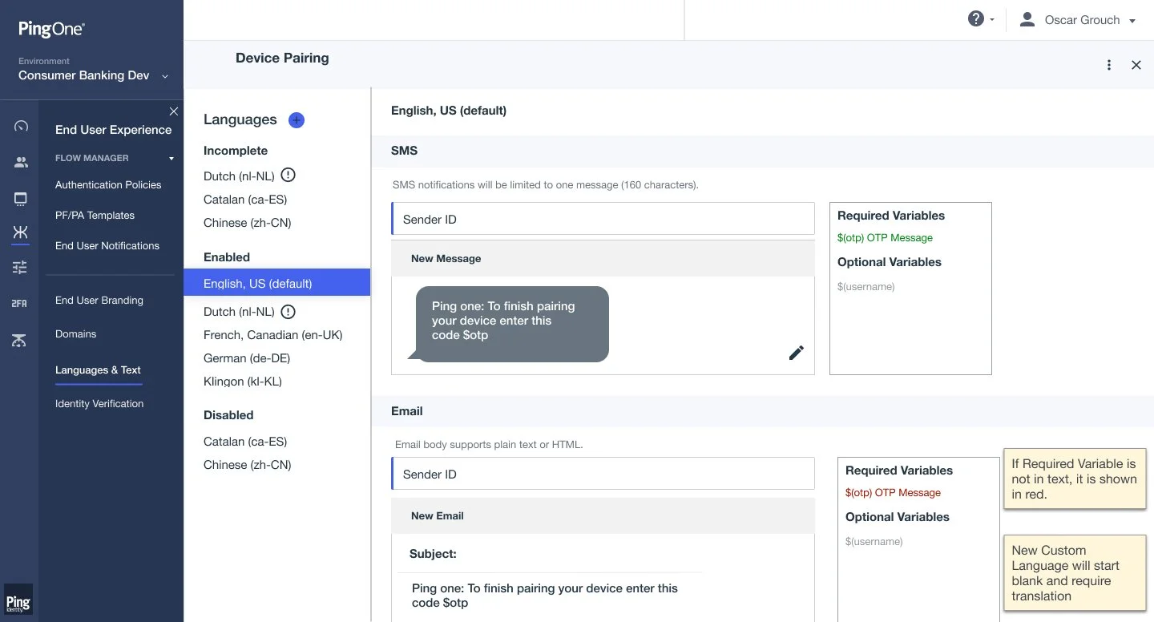Click the Sender ID field in Email section
Viewport: 1154px width, 622px height.
(603, 474)
